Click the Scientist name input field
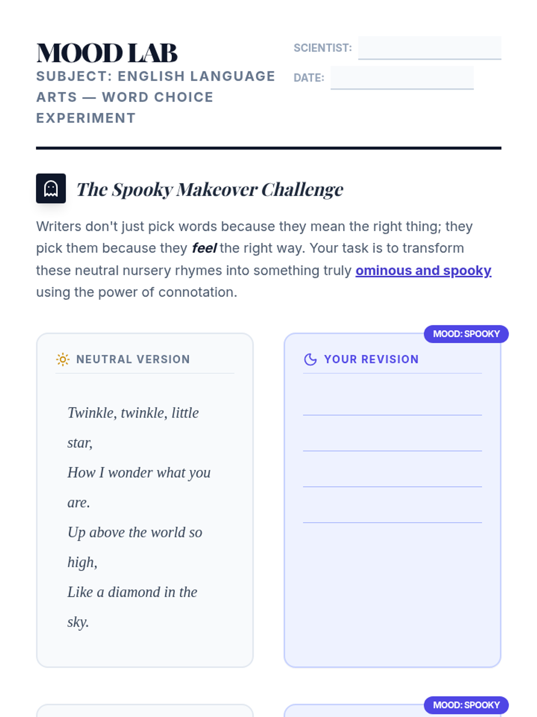The width and height of the screenshot is (537, 717). pos(429,48)
